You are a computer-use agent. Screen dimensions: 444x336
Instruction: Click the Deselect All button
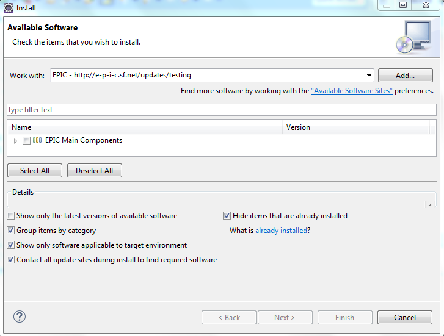94,171
